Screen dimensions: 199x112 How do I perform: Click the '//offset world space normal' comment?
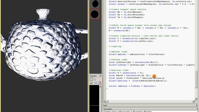(140, 25)
